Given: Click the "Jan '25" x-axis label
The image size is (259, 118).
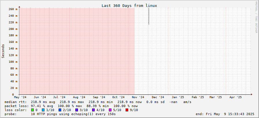Looking at the screenshot, I should [178, 97].
